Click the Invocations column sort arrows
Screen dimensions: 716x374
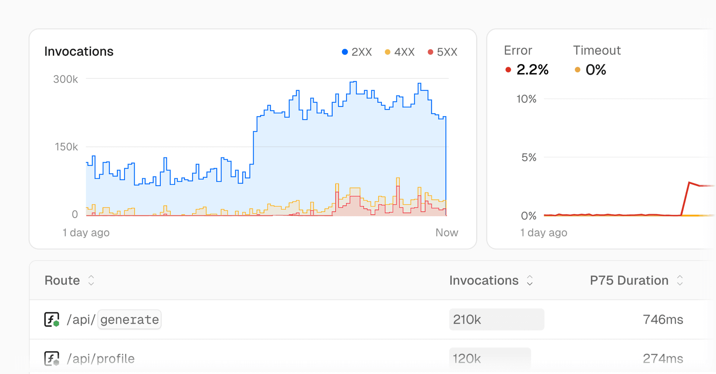point(530,280)
